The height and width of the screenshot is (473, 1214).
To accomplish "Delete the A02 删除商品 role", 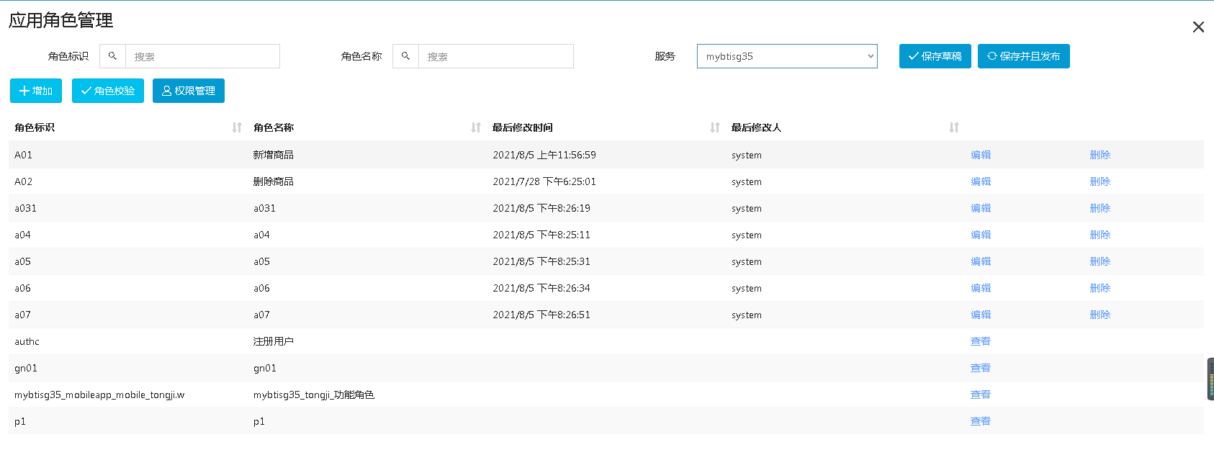I will [1100, 181].
